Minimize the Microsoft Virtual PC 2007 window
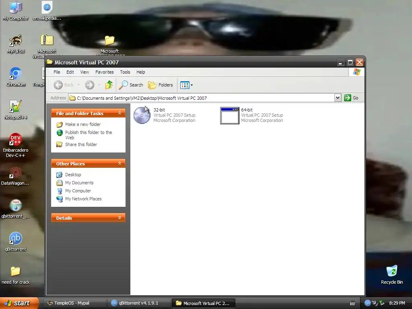Image resolution: width=412 pixels, height=309 pixels. click(x=340, y=62)
